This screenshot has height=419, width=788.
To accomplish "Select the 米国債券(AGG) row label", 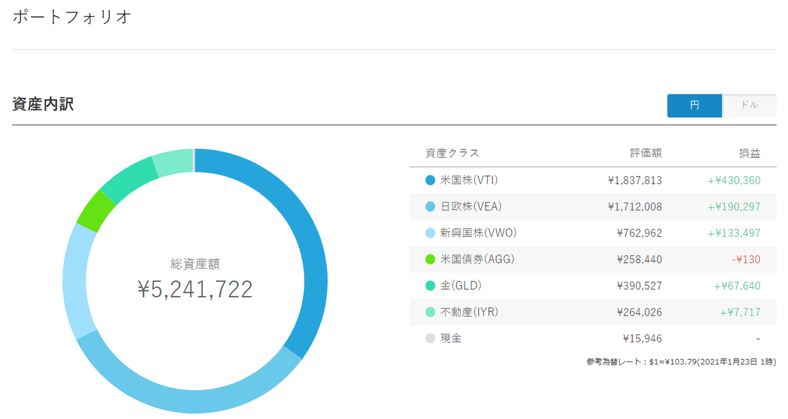I will click(x=477, y=260).
